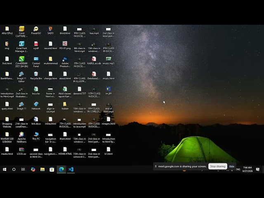Select the link.docx Word file icon

(x=36, y=121)
